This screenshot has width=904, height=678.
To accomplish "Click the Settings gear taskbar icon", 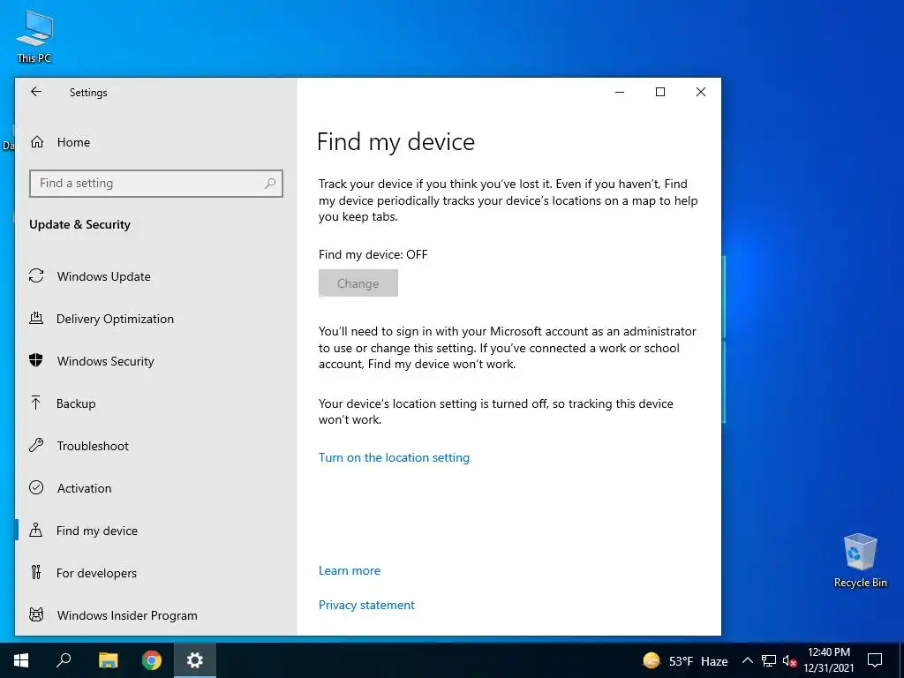I will [x=195, y=660].
